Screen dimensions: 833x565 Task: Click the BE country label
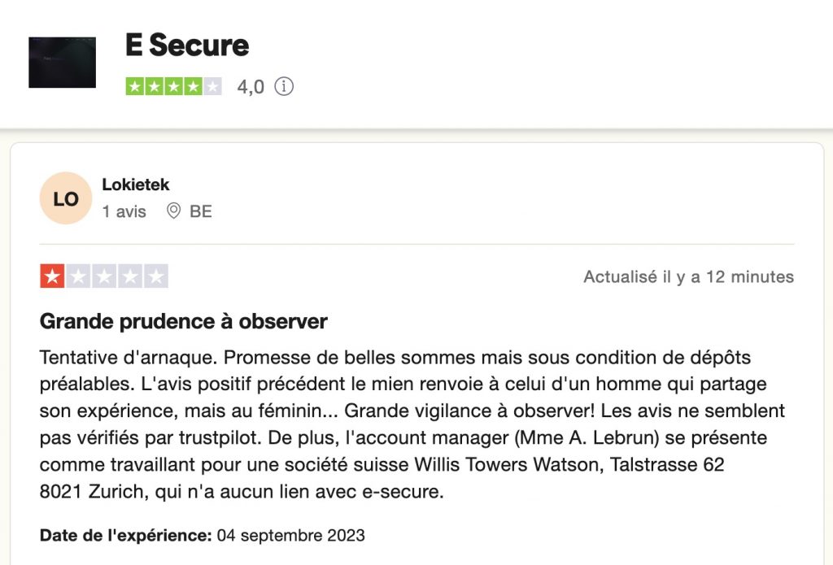[x=201, y=211]
